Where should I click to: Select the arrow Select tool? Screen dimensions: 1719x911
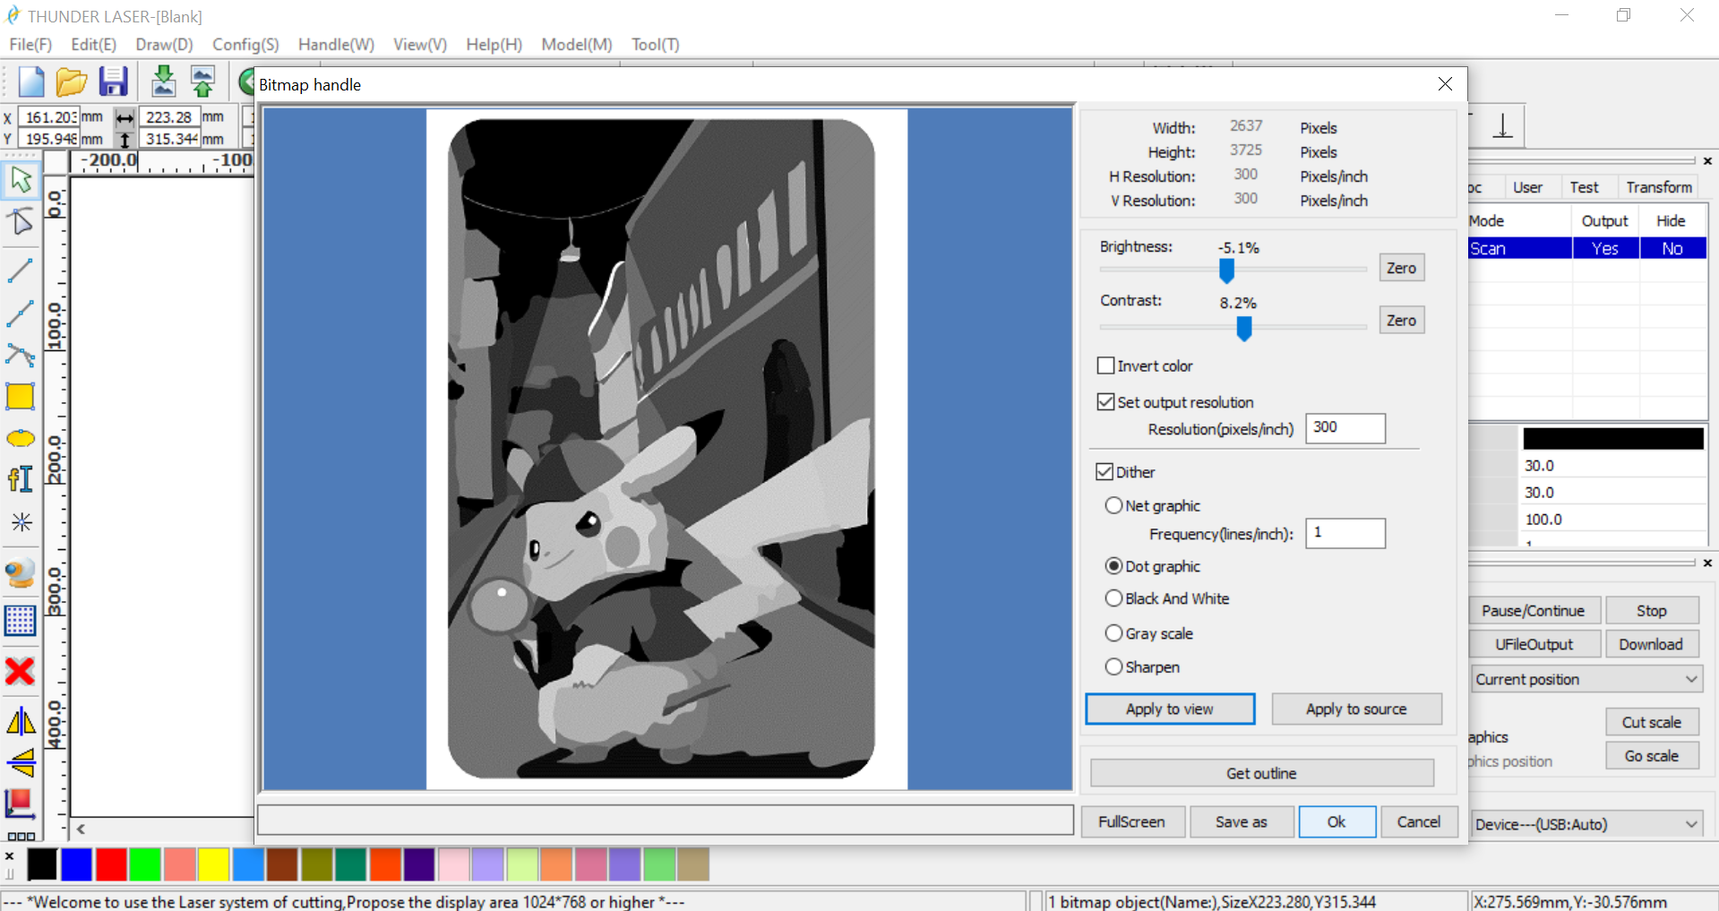coord(21,180)
